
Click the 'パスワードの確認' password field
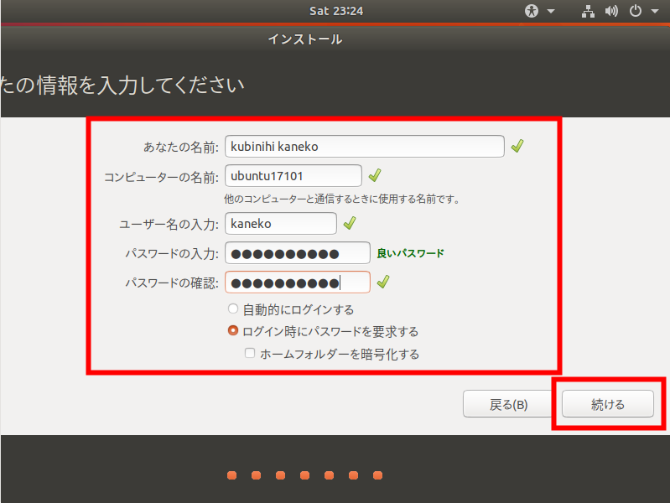298,282
